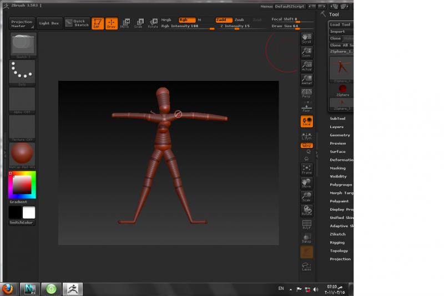Click the Light Box button
The width and height of the screenshot is (444, 296).
point(49,23)
